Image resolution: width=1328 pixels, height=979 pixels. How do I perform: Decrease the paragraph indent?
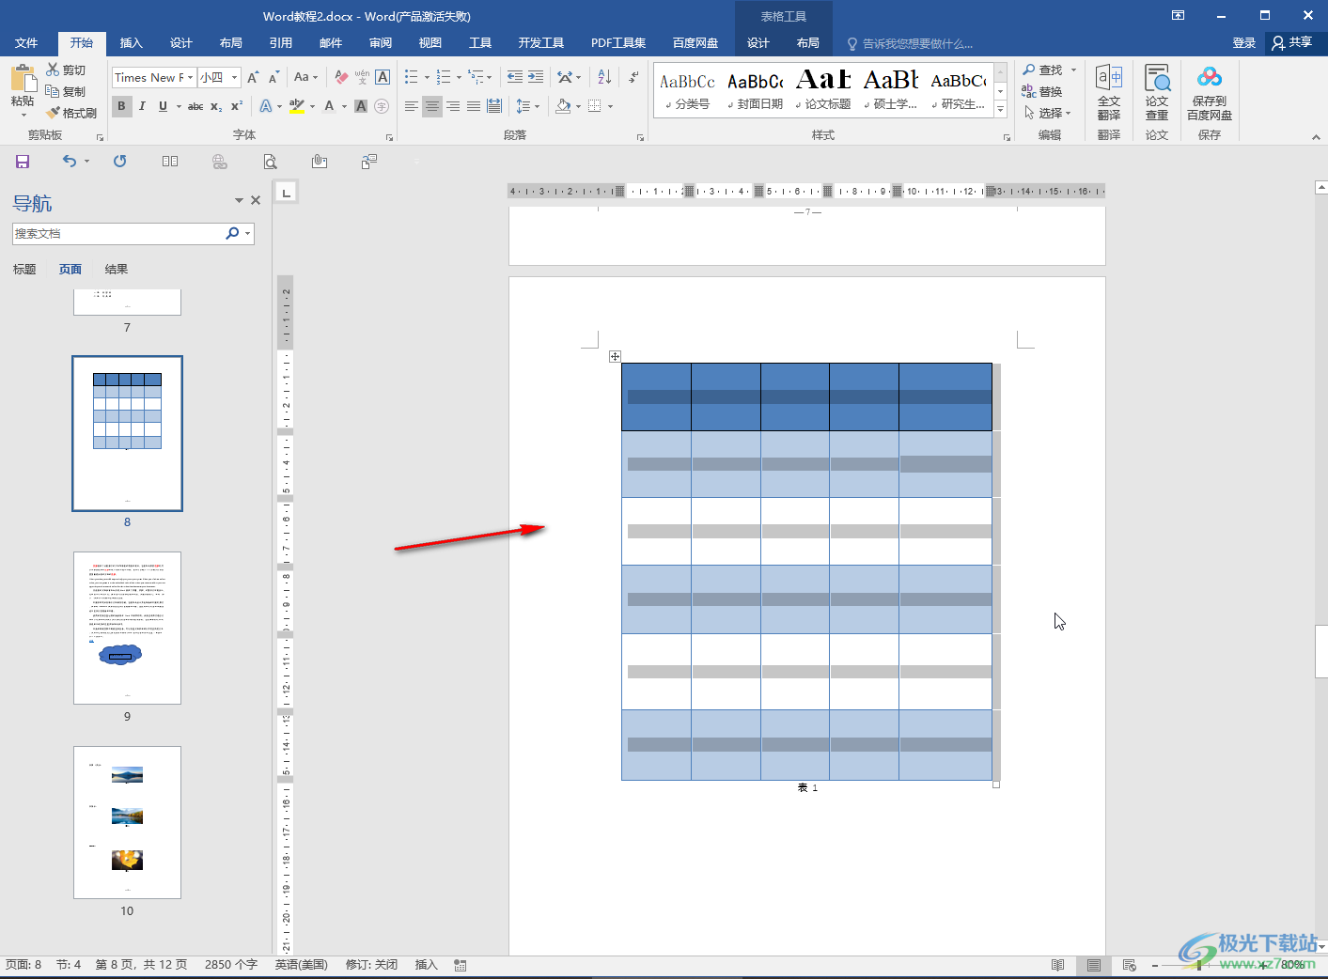tap(514, 77)
